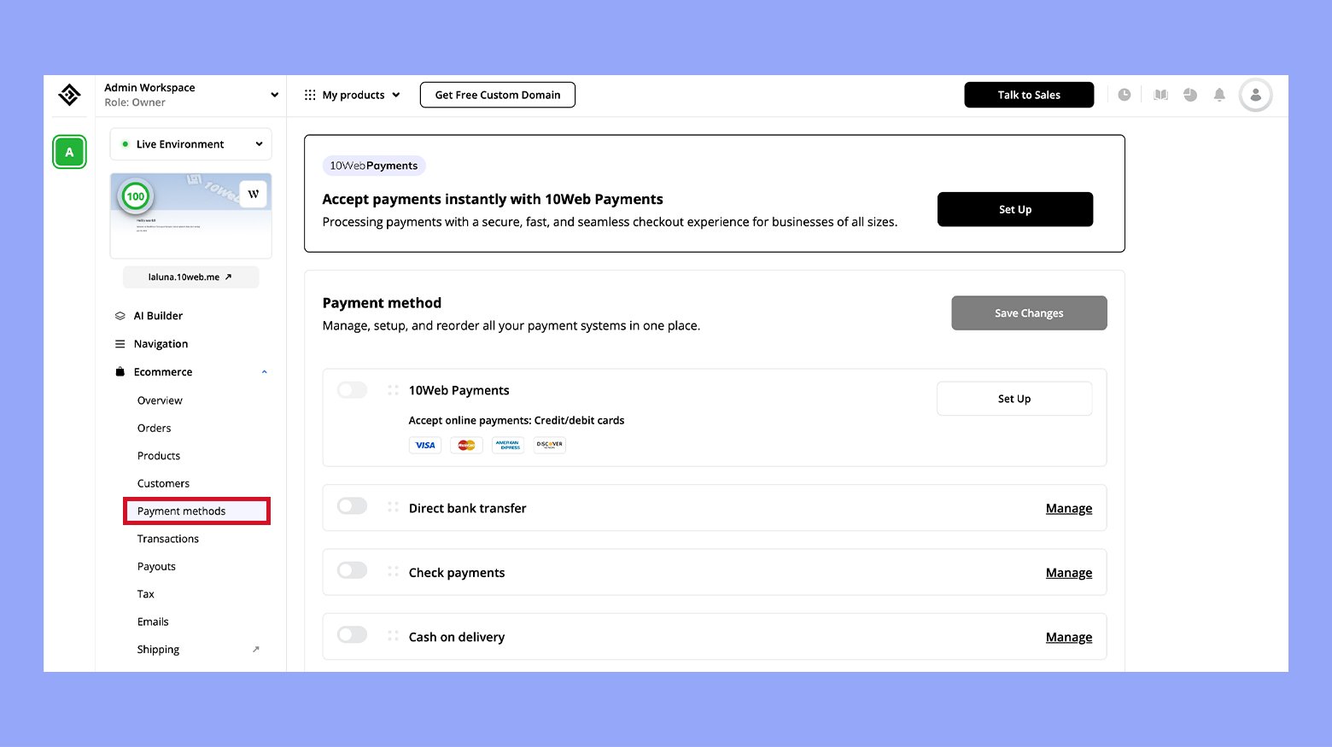Click the green workspace A badge
Screen dimensions: 1332x747
(69, 153)
